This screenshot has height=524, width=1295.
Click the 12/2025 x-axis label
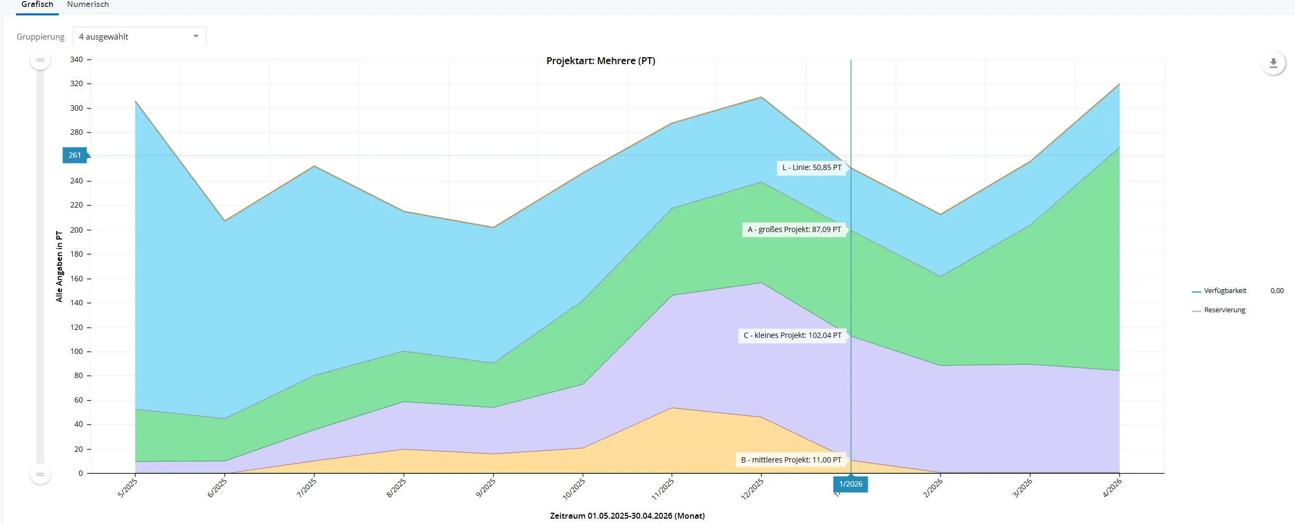click(752, 489)
